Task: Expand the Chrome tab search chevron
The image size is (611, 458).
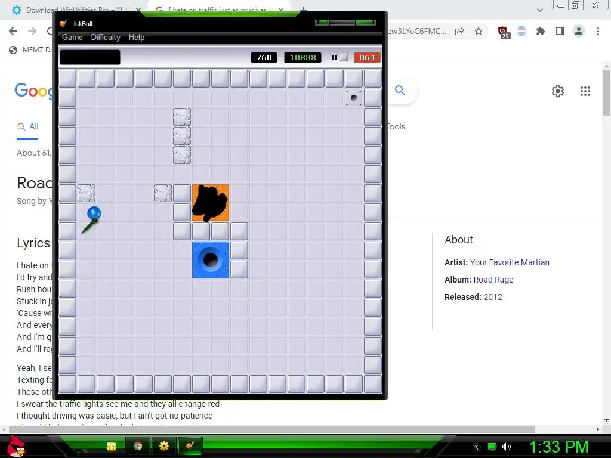Action: [x=539, y=10]
